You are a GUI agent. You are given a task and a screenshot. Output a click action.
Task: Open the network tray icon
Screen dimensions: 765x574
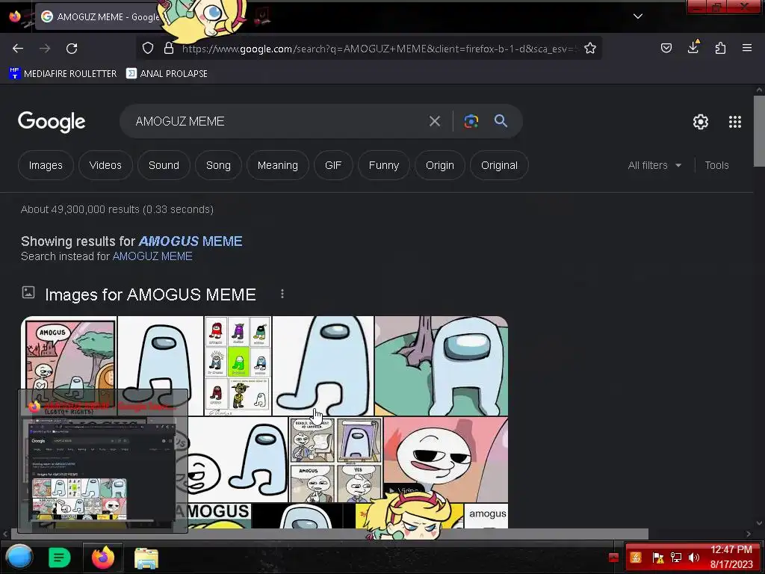click(675, 558)
